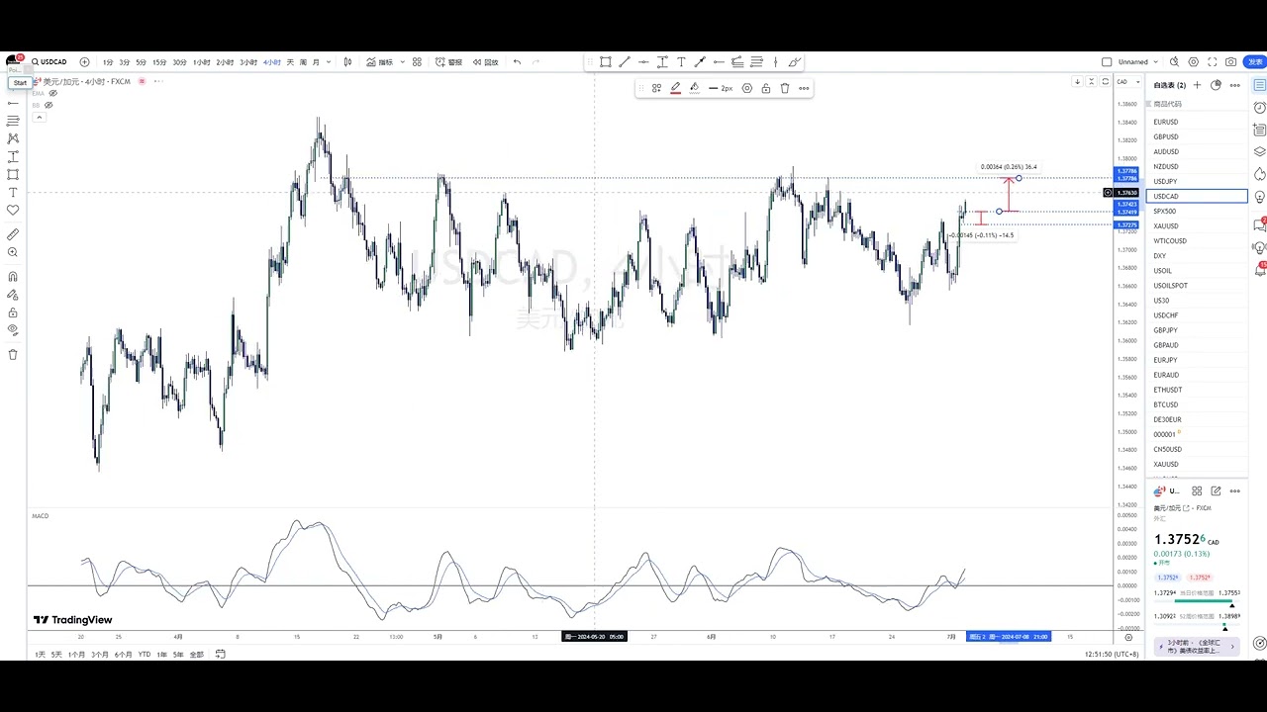Switch to the 1小时 timeframe
Image resolution: width=1267 pixels, height=712 pixels.
coord(202,62)
